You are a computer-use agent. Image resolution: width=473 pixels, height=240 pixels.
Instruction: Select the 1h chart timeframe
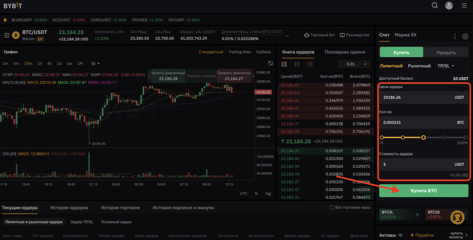coord(40,64)
